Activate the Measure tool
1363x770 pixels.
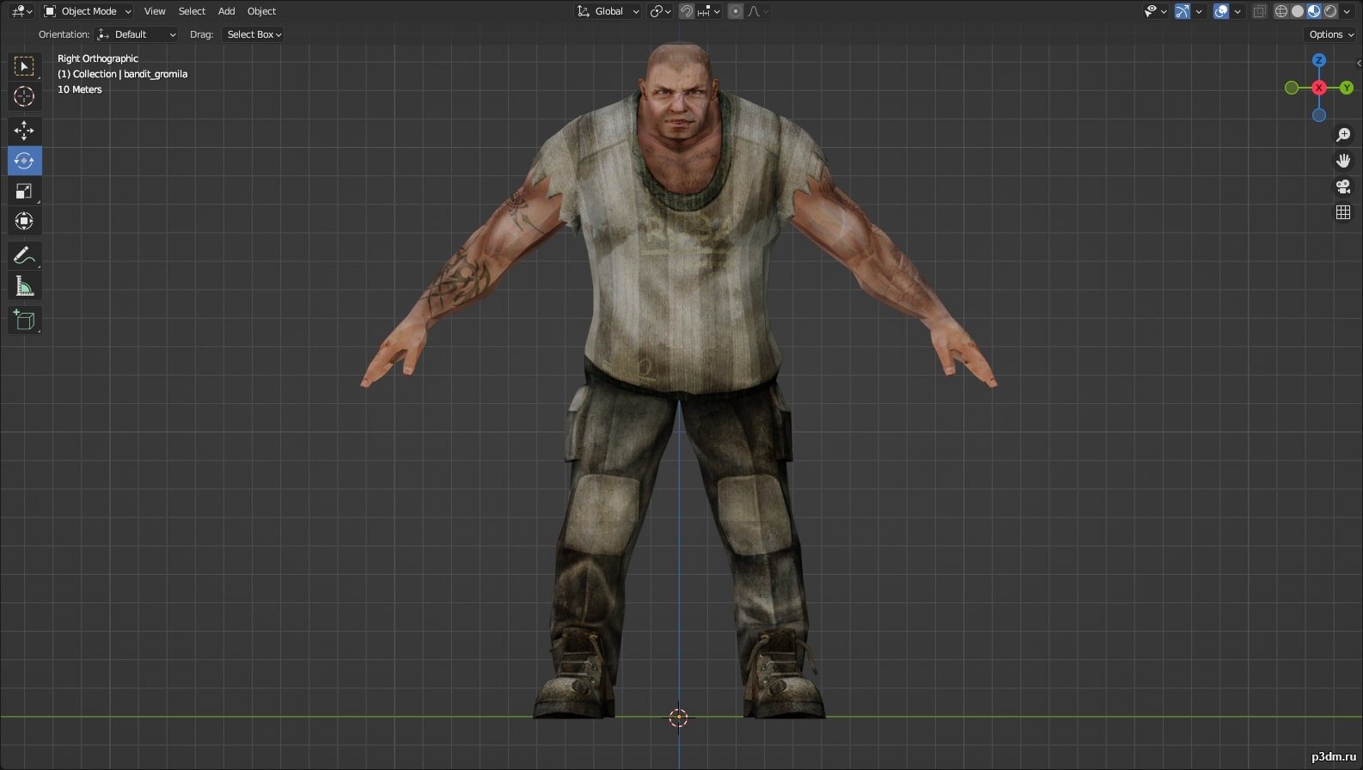(24, 286)
